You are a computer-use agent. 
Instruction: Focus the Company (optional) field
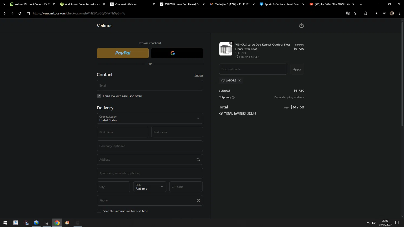pyautogui.click(x=150, y=146)
